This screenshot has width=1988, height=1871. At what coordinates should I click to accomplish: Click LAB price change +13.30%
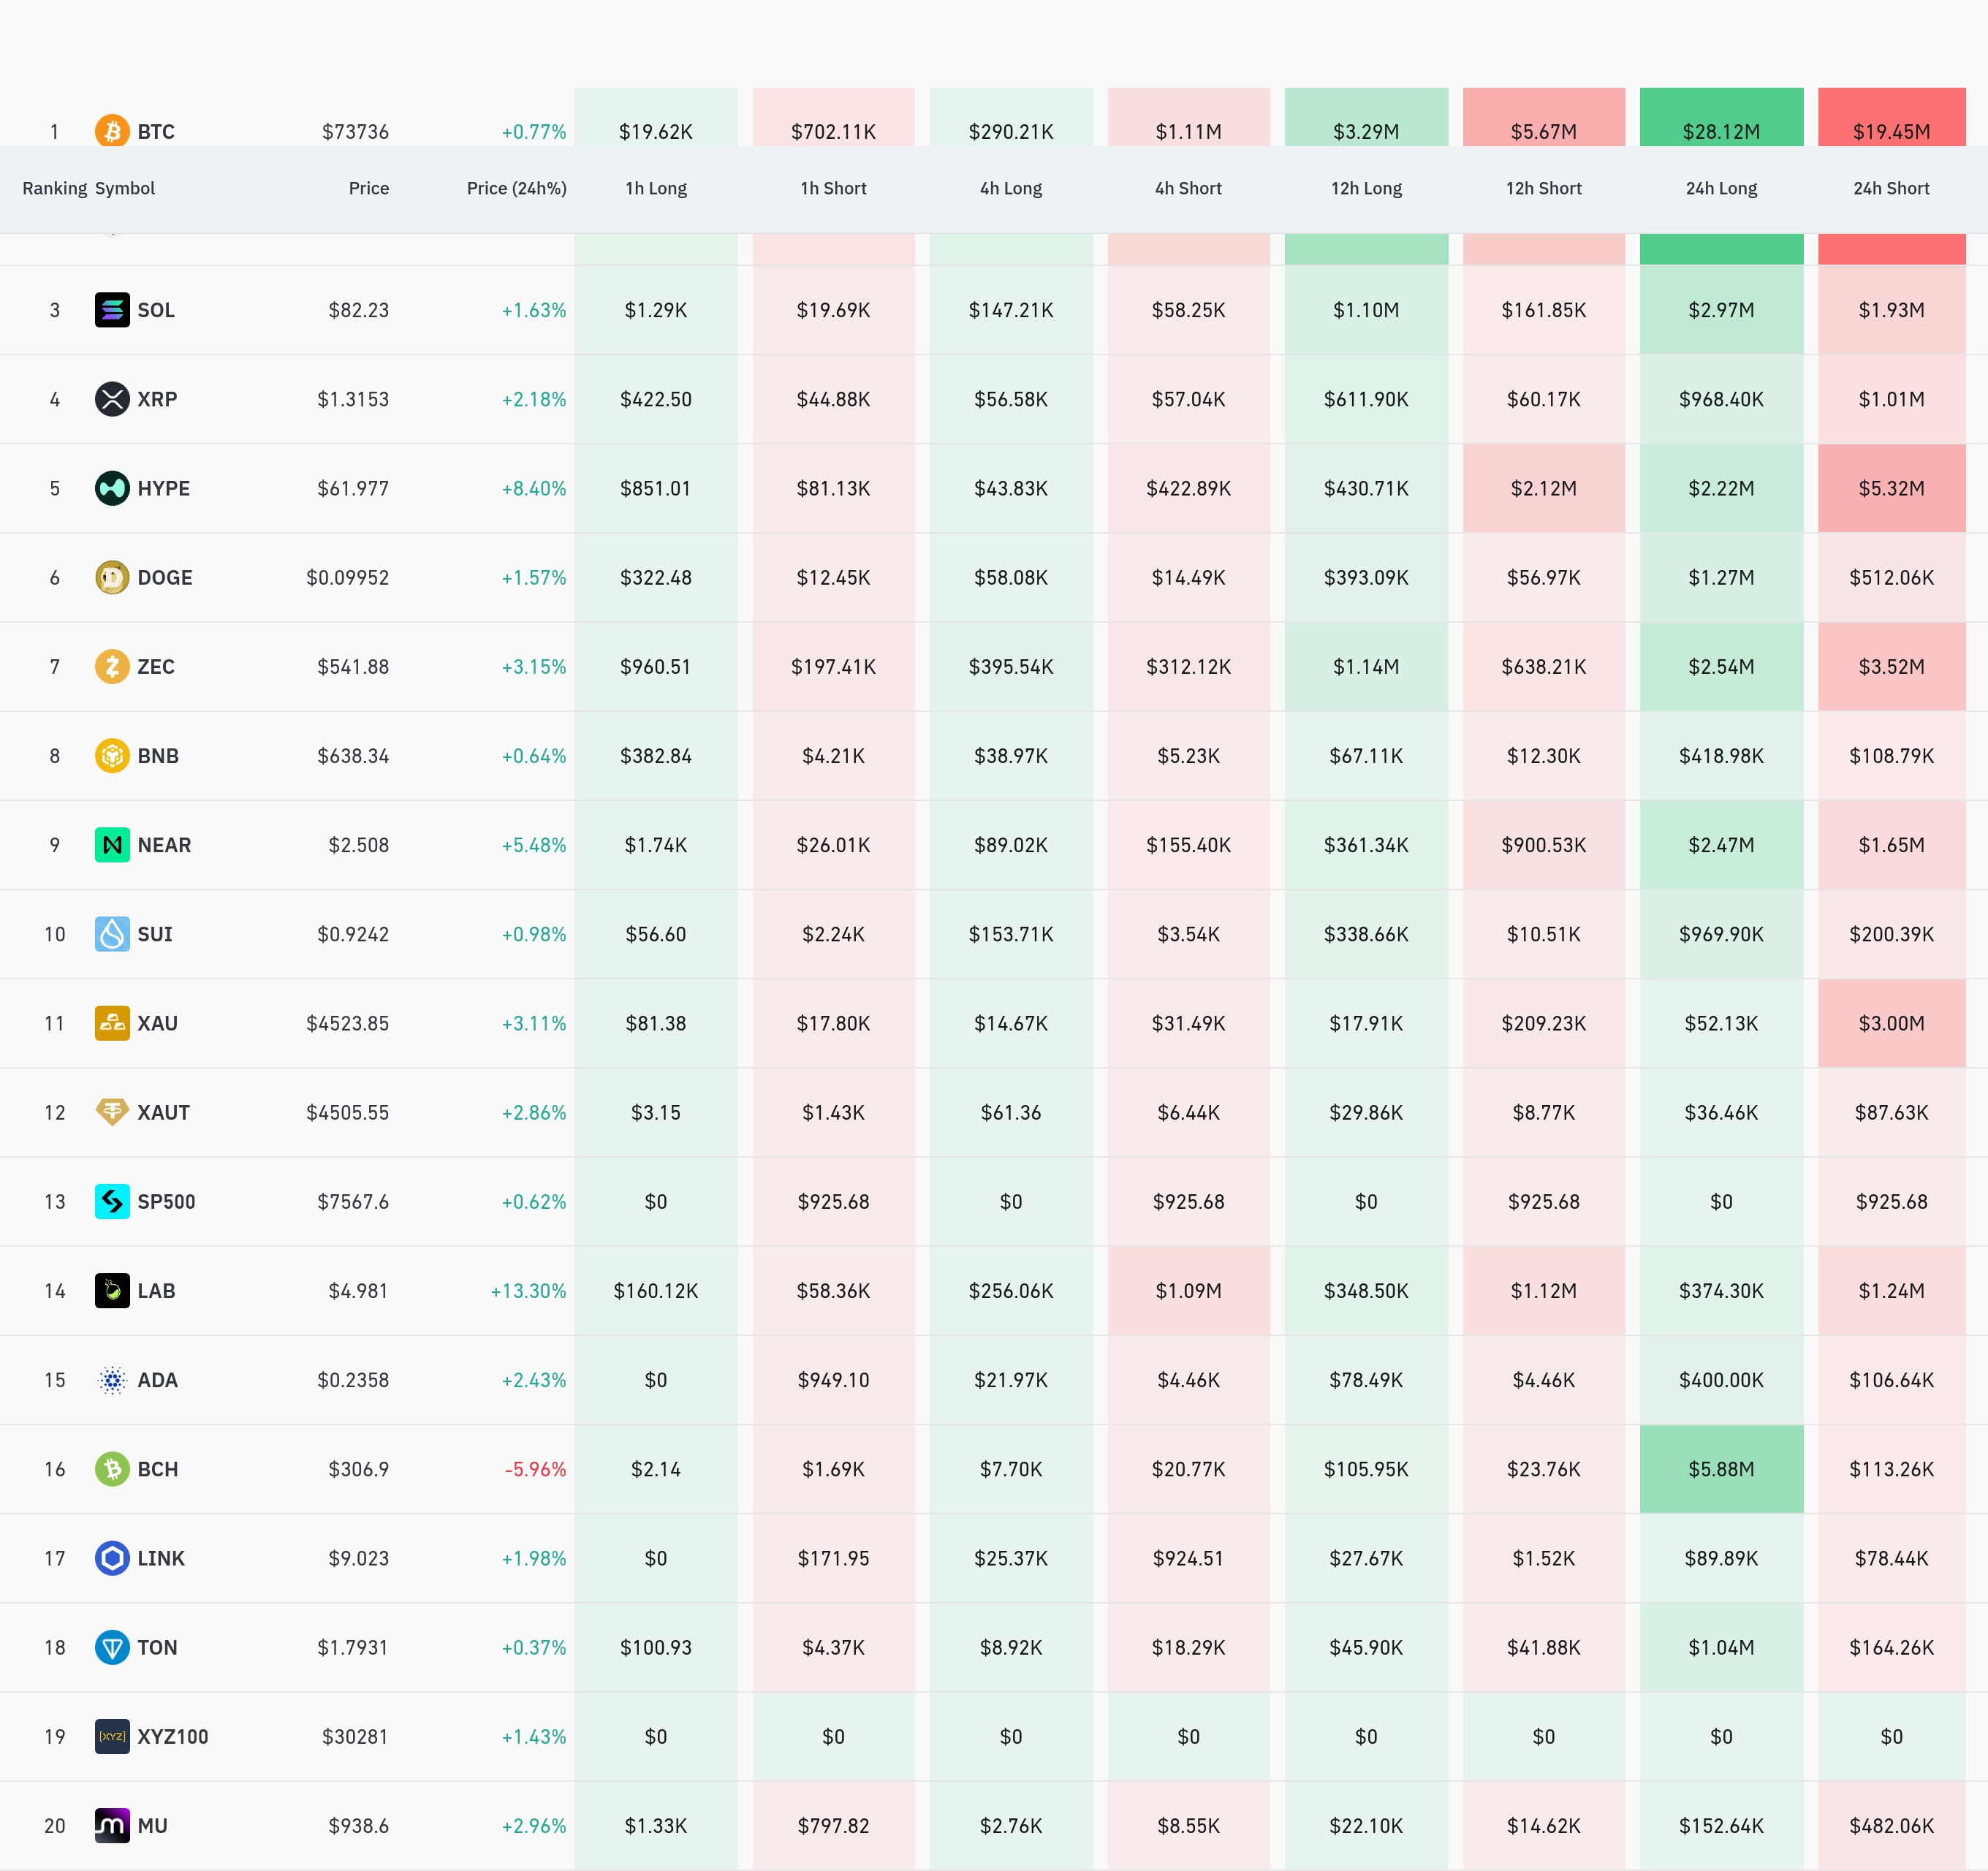528,1290
